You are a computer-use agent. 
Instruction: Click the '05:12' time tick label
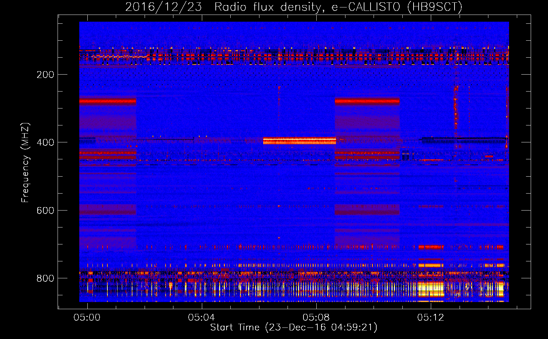(x=430, y=318)
